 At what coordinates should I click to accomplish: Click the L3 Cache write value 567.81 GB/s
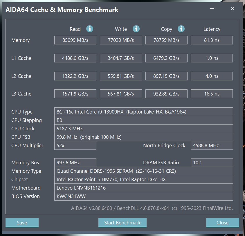[x=121, y=94]
